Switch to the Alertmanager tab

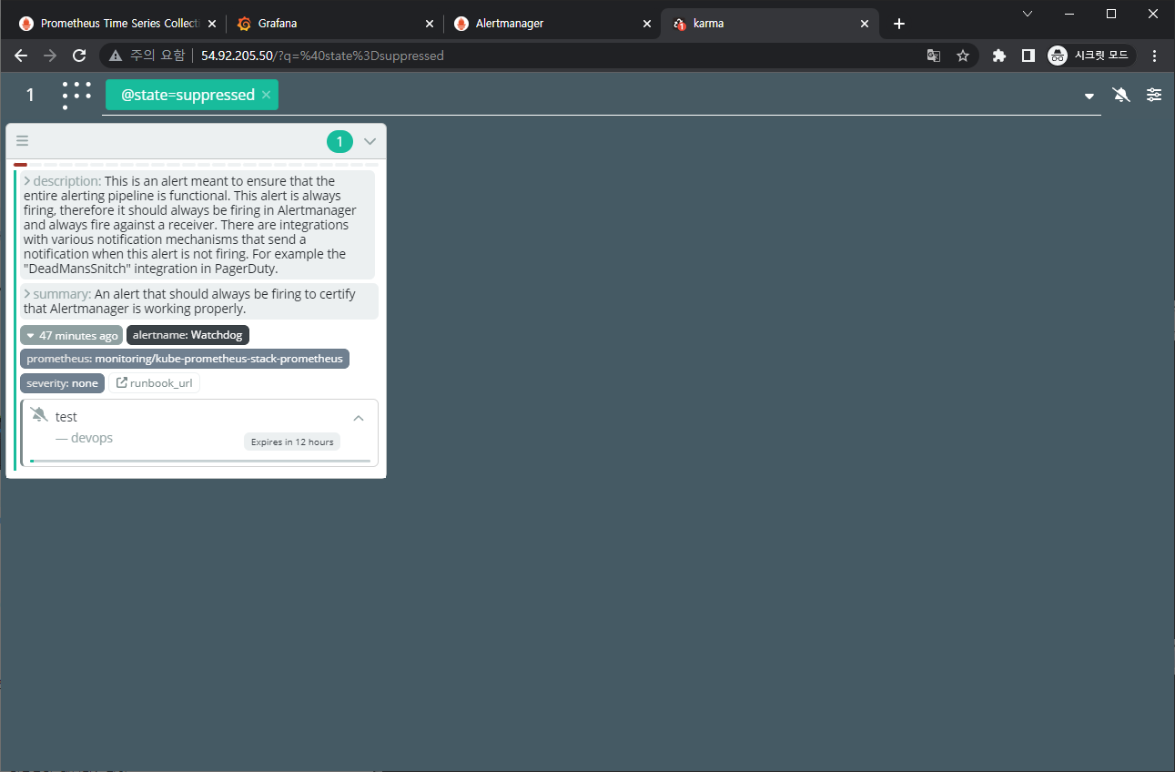(x=546, y=24)
